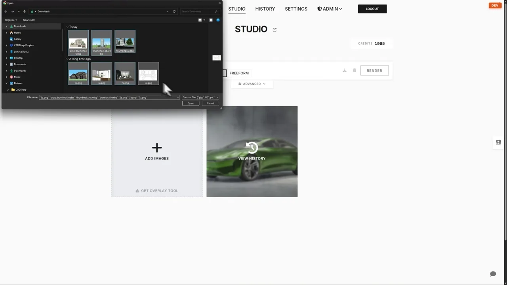Change view layout icon in dialog
The width and height of the screenshot is (507, 285).
[200, 20]
